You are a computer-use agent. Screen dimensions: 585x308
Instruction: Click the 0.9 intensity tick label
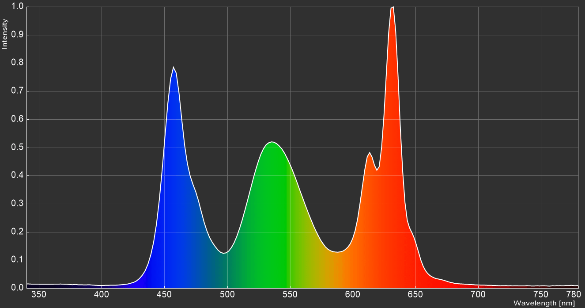[x=18, y=35]
